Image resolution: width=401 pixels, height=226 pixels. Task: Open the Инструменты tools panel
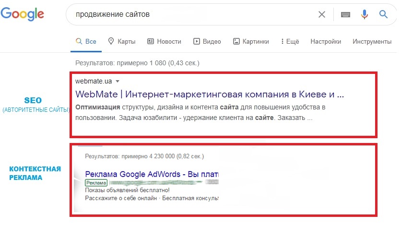(372, 41)
